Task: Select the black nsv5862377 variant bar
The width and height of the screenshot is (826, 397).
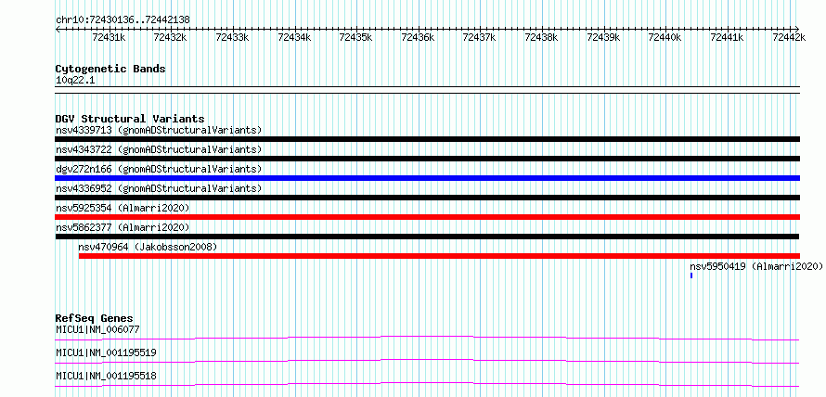Action: 427,237
